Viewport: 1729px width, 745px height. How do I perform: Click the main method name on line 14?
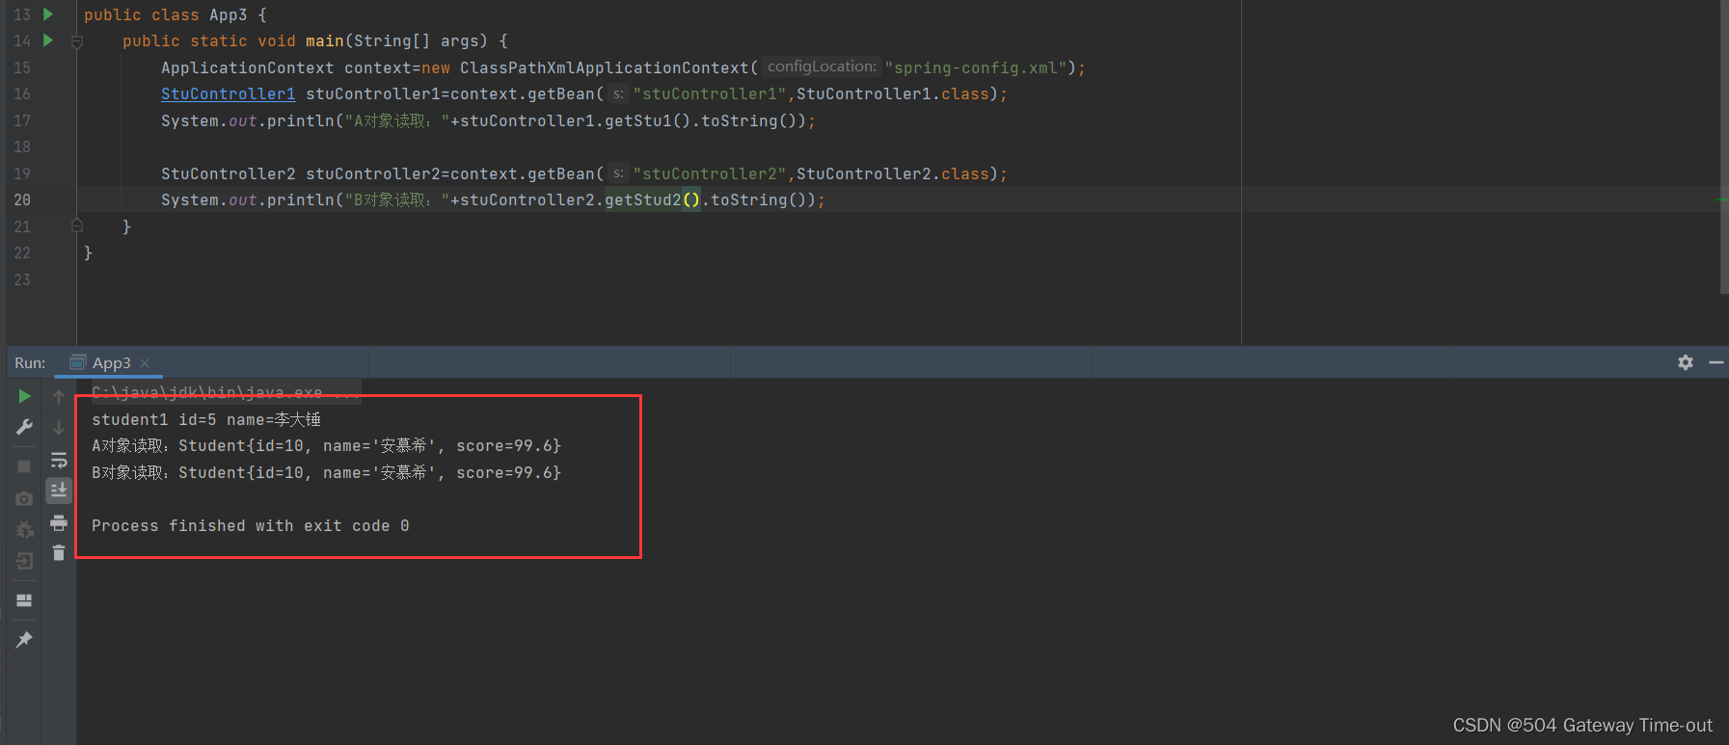[x=325, y=40]
